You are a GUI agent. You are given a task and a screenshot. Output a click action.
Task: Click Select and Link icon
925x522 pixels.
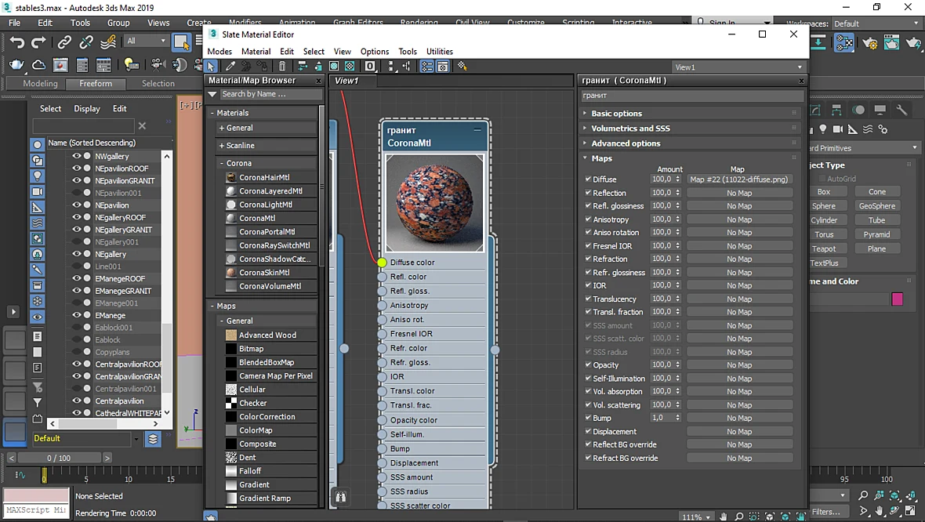(x=64, y=42)
